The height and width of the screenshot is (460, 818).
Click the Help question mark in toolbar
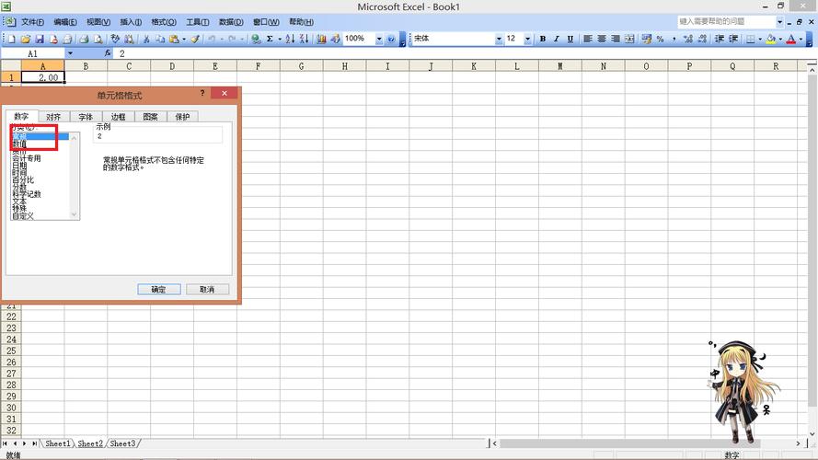click(391, 40)
